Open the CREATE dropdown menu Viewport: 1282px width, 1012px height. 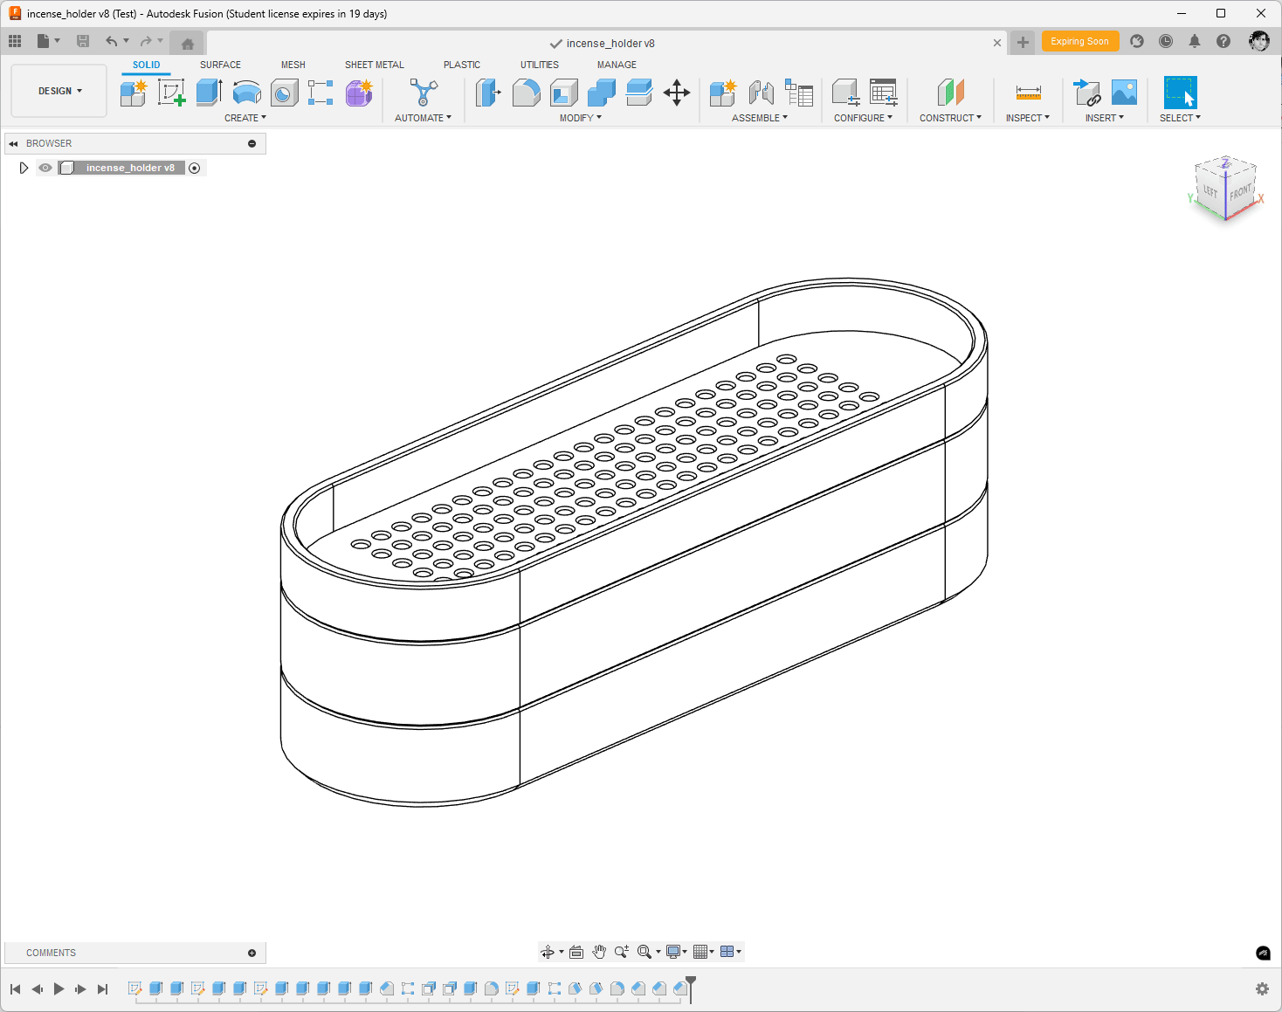point(245,118)
